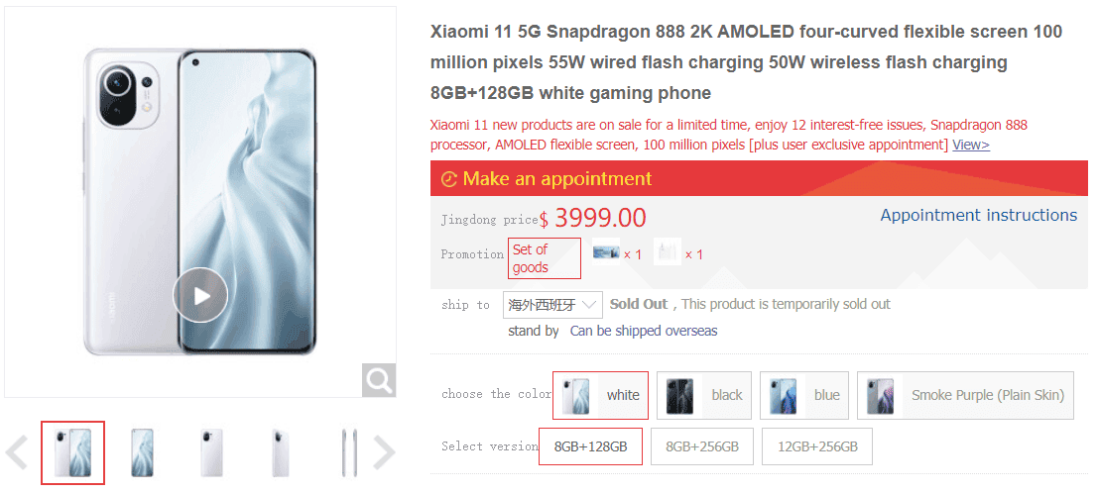Click the clock icon beside Make an appointment
This screenshot has height=493, width=1098.
(449, 179)
